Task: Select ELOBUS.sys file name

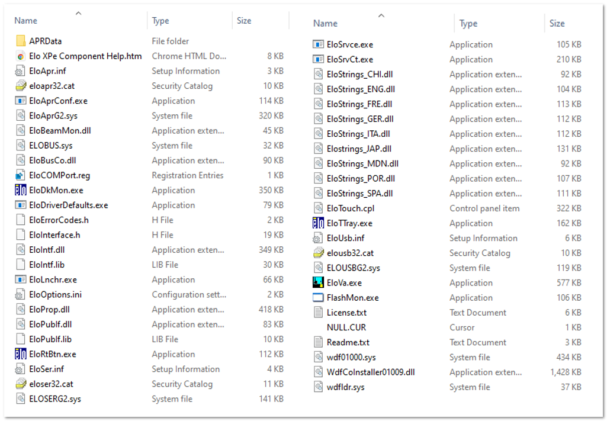Action: click(51, 146)
